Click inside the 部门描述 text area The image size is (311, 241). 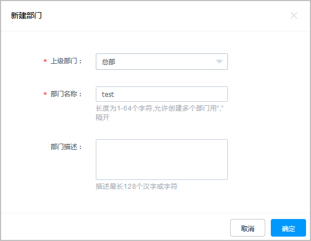(x=162, y=160)
